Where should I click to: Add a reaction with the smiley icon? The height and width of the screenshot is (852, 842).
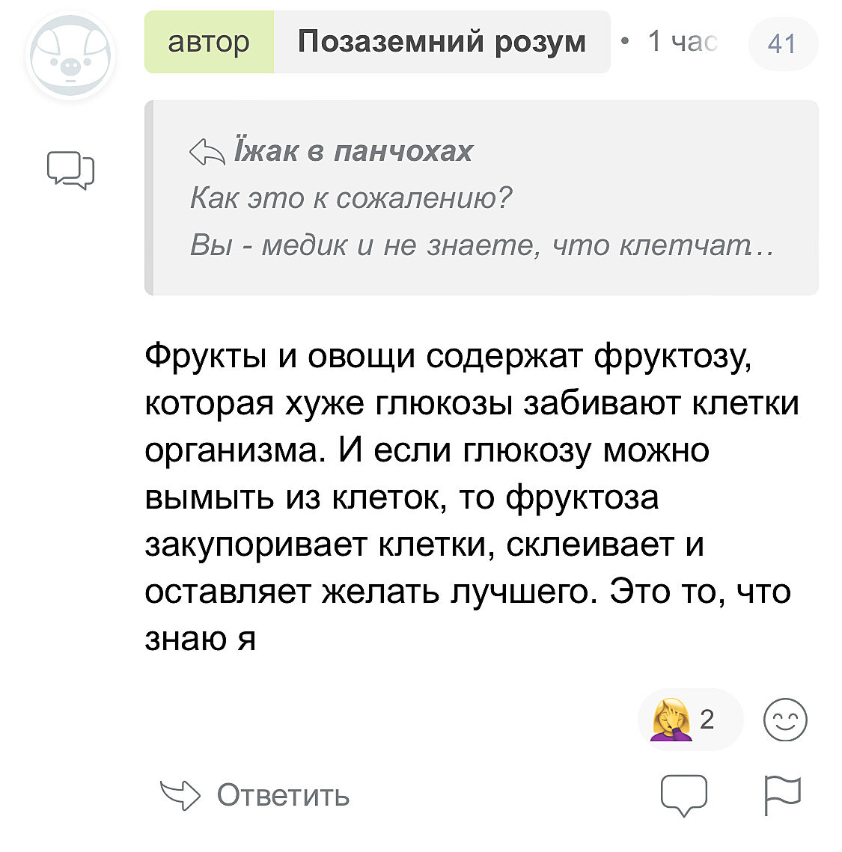click(785, 721)
